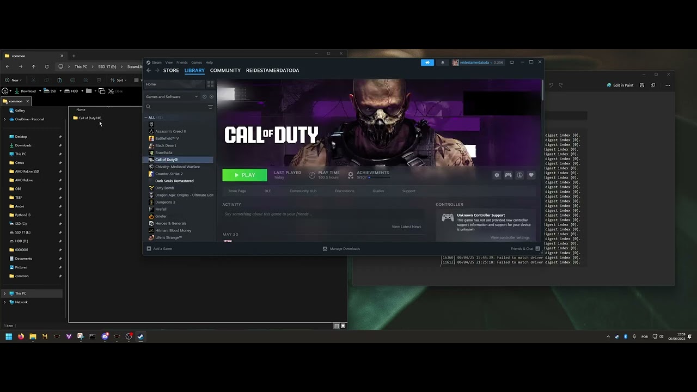Click View controller settings
The width and height of the screenshot is (697, 392).
pos(510,237)
